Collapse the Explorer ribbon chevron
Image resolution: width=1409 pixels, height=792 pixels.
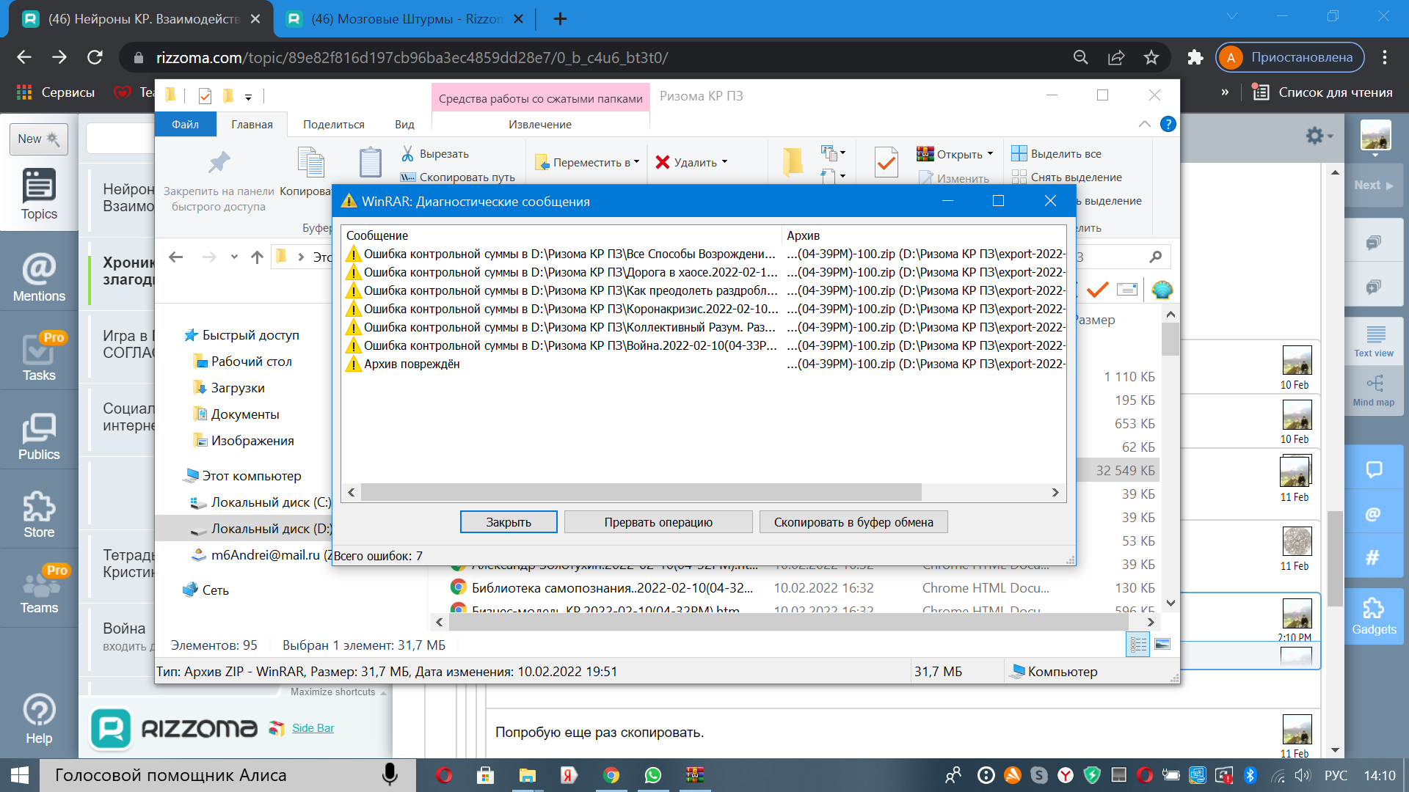(x=1144, y=125)
